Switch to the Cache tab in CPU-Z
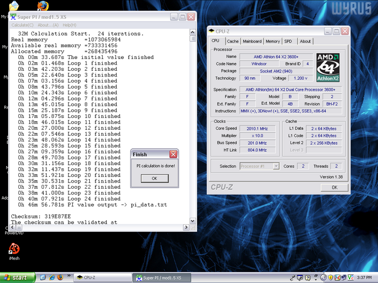The height and width of the screenshot is (283, 378). click(232, 42)
